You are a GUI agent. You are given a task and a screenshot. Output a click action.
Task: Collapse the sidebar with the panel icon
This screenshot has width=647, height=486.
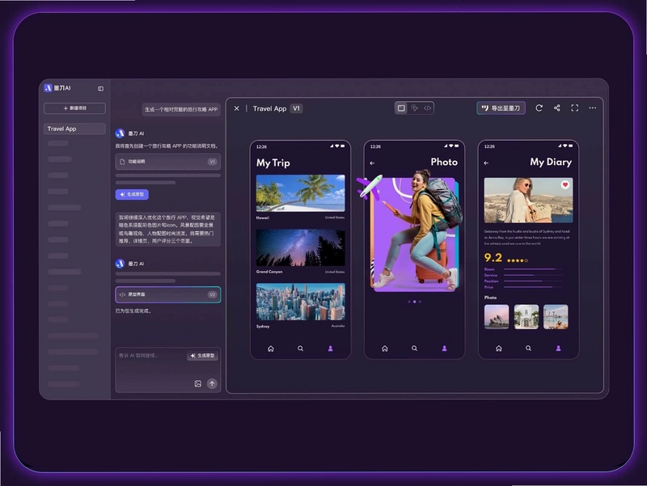(x=100, y=89)
